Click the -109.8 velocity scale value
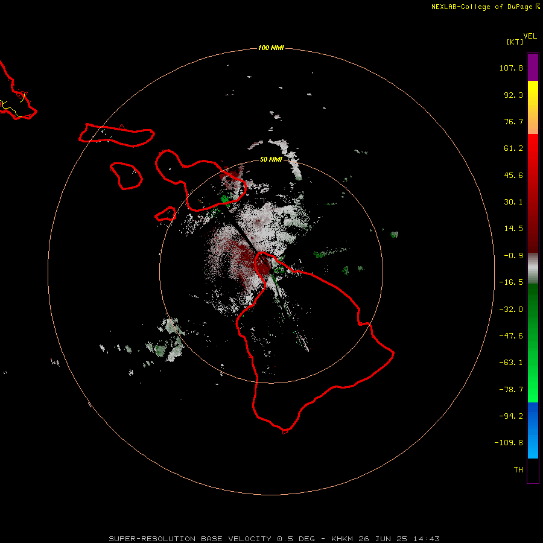 pos(509,443)
